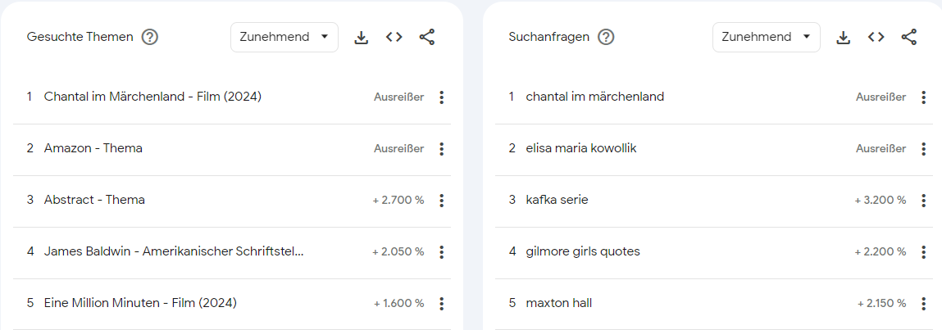Open more options for Amazon - Thema
The width and height of the screenshot is (942, 330).
click(x=442, y=149)
